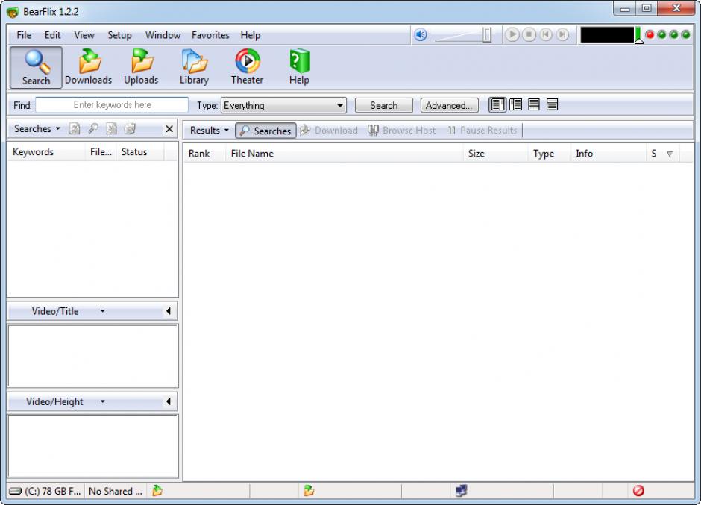Collapse the Video/Title panel arrow
Screen dimensions: 701x505
point(168,311)
